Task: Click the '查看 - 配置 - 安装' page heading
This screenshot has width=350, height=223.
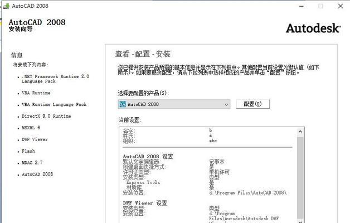Action: [x=143, y=54]
